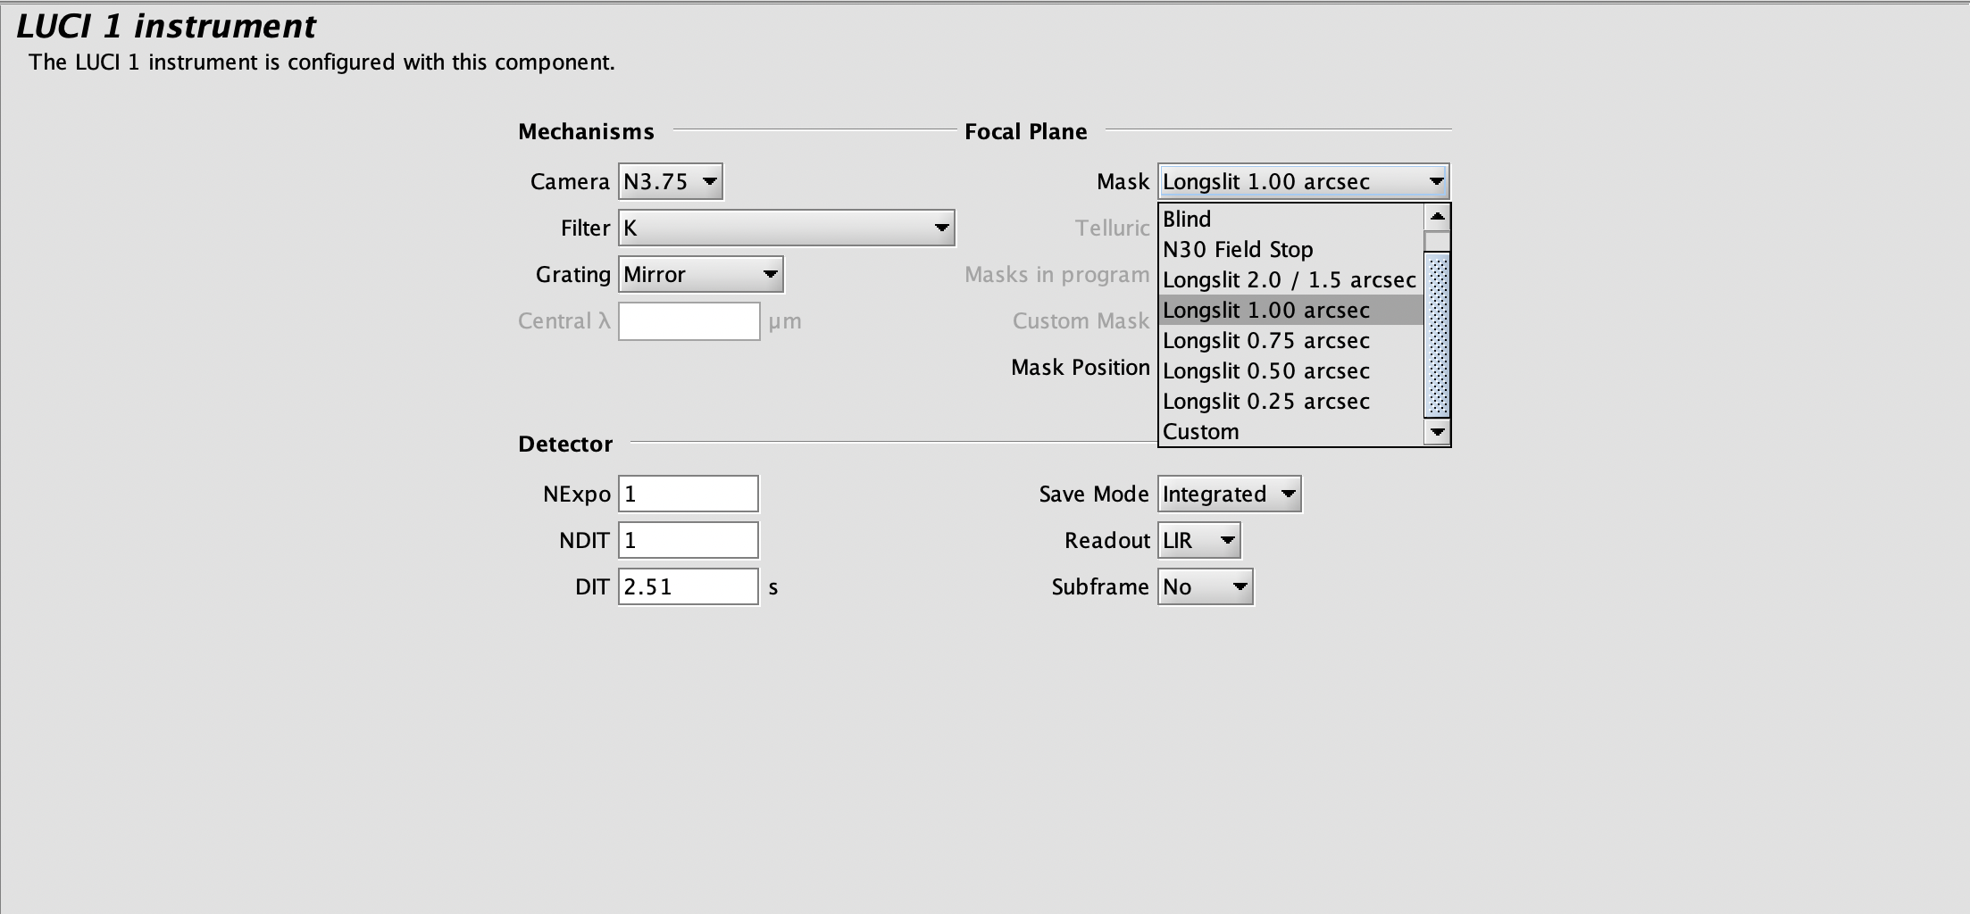Expand the Subframe dropdown set to No

click(x=1205, y=587)
